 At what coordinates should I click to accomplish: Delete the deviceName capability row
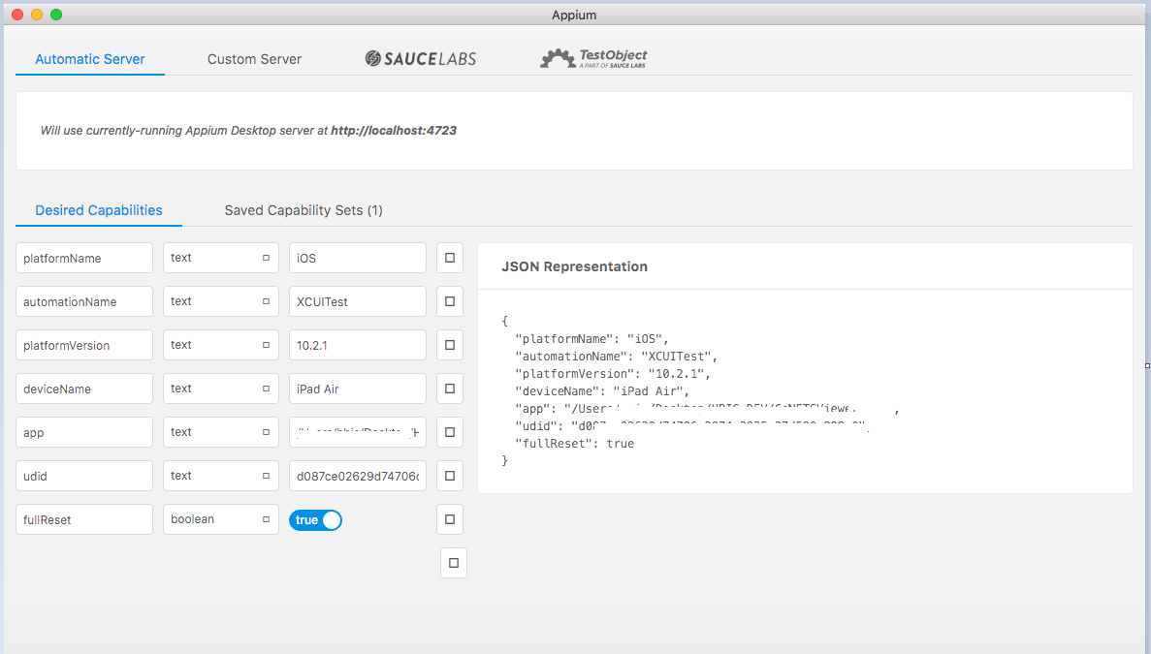click(x=450, y=389)
